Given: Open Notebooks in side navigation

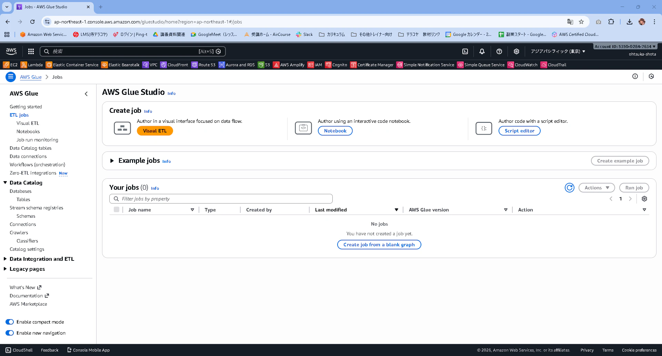Looking at the screenshot, I should pyautogui.click(x=28, y=131).
